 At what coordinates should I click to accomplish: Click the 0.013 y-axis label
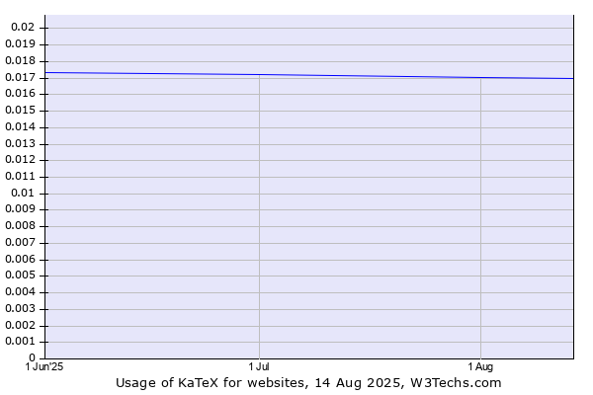20,143
